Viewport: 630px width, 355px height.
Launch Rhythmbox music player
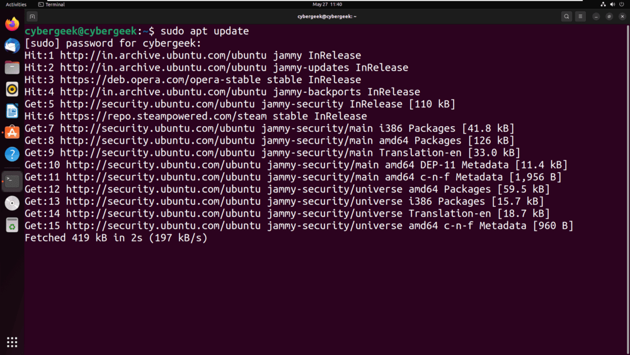12,90
